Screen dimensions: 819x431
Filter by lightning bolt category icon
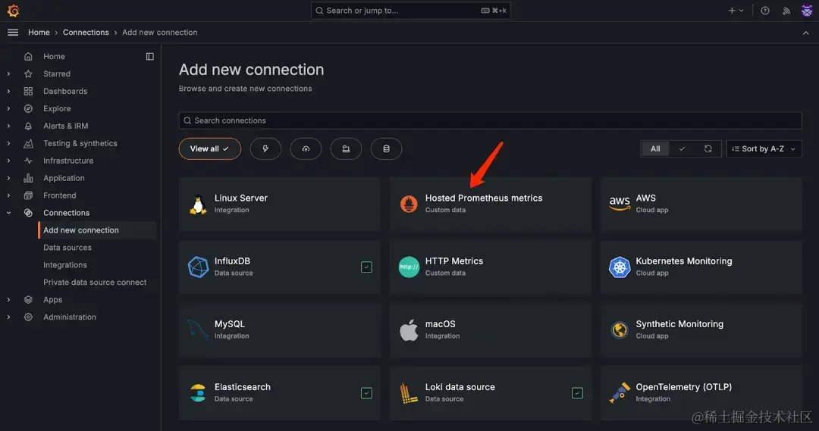click(x=265, y=148)
